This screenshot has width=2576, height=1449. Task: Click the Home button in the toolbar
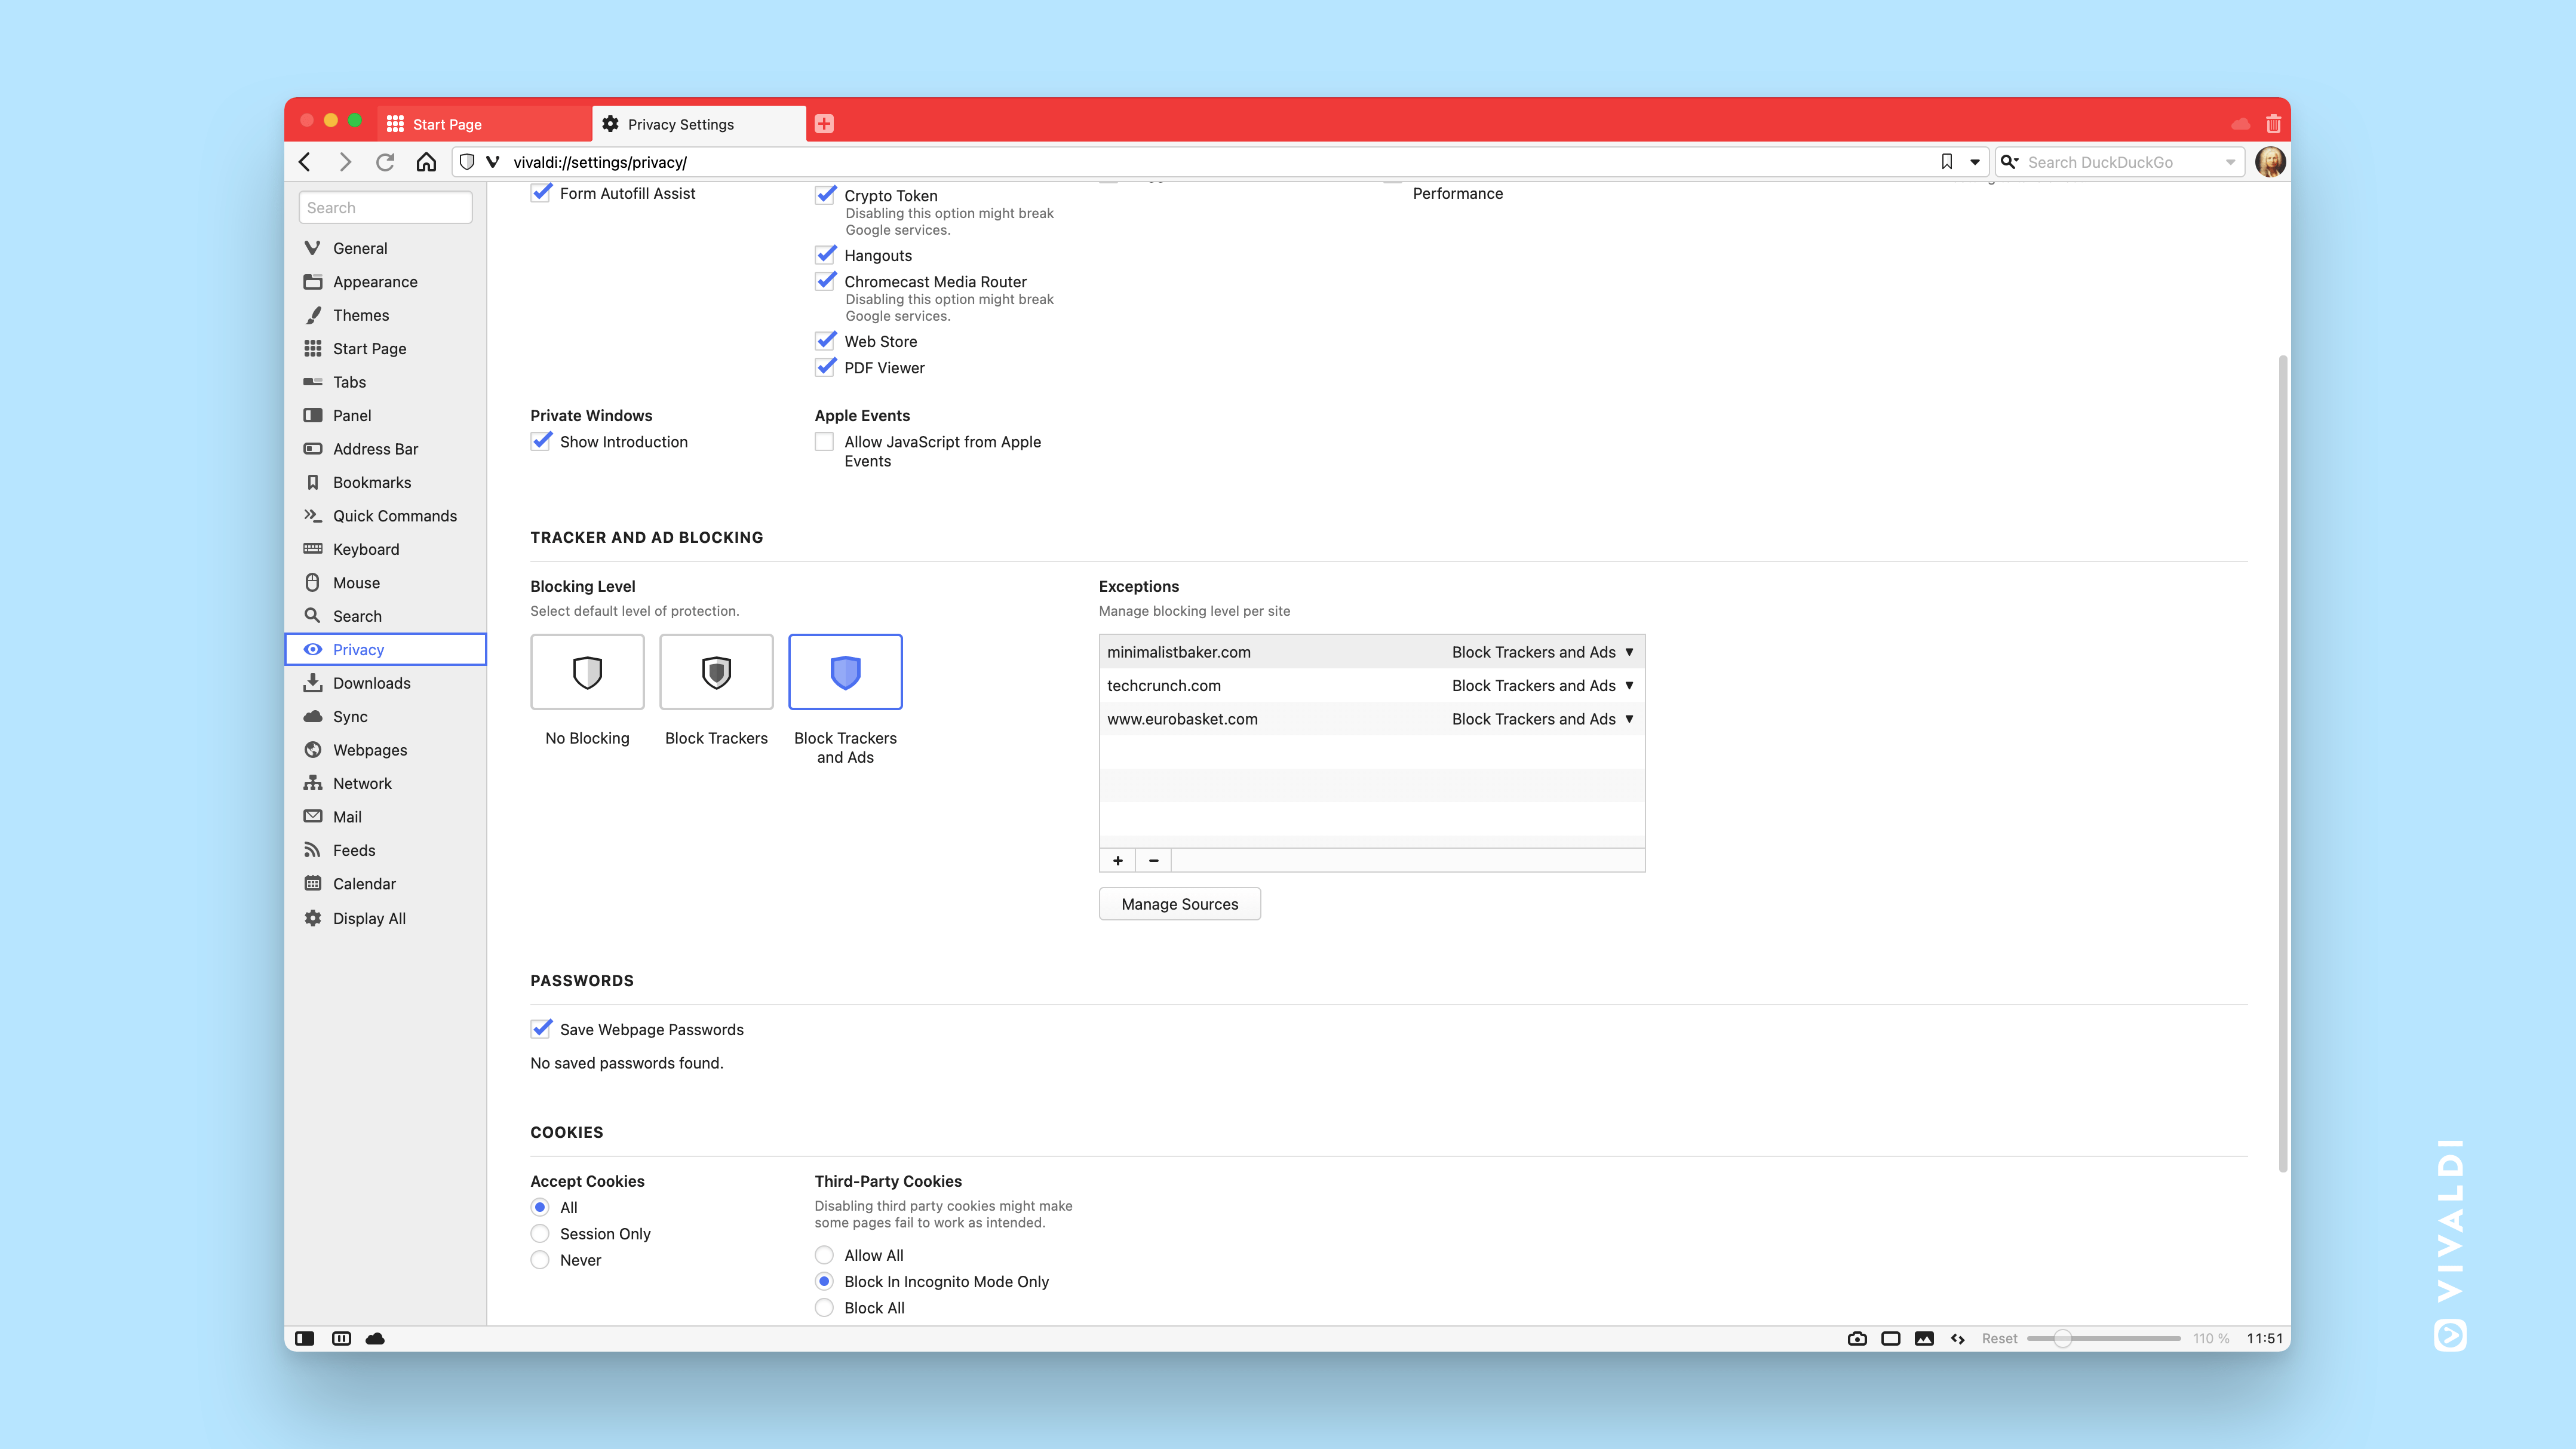426,161
